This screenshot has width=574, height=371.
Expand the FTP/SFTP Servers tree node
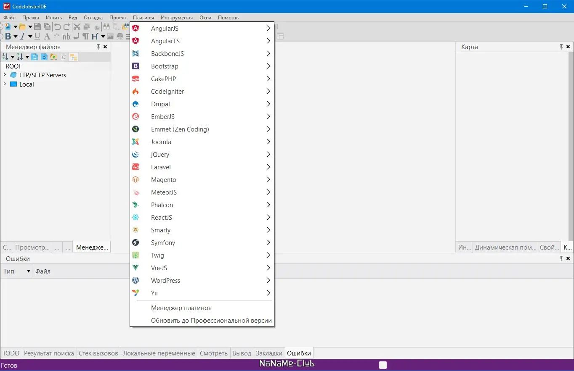[x=5, y=75]
